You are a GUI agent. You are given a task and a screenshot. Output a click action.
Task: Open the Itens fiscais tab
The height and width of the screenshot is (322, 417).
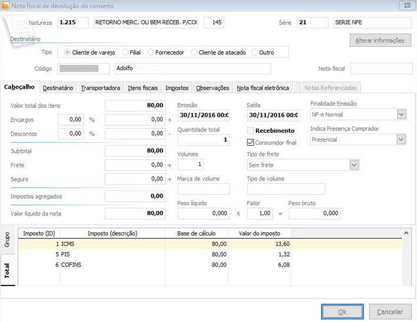143,88
